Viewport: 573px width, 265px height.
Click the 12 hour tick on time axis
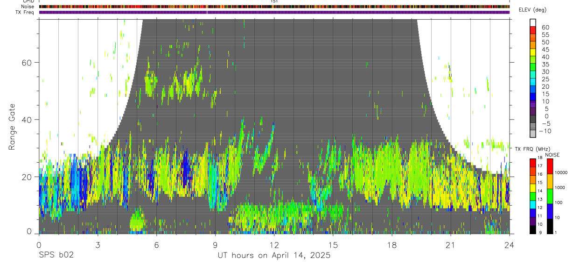(x=274, y=245)
